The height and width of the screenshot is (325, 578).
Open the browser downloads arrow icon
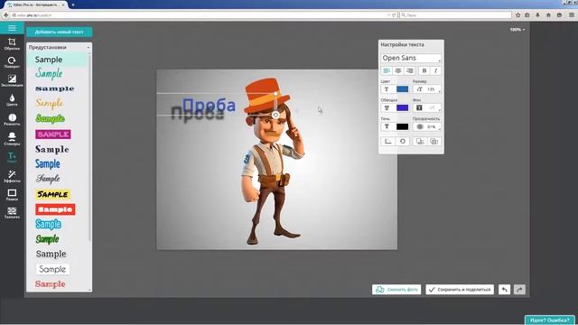[537, 15]
